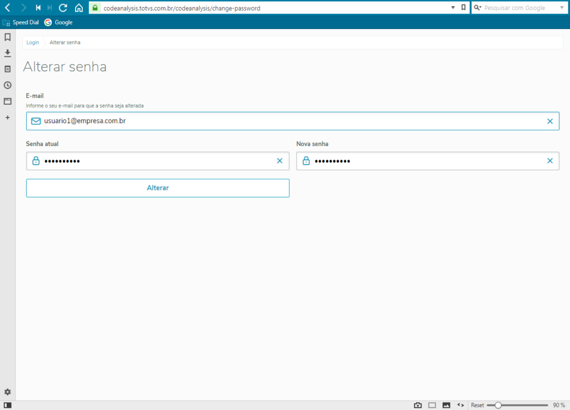Screen dimensions: 570x410
Task: Toggle image loading in the status bar
Action: point(446,405)
